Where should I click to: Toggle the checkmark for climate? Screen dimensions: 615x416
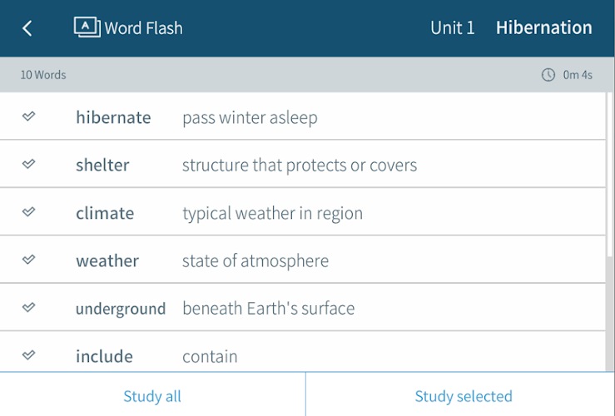(x=28, y=212)
